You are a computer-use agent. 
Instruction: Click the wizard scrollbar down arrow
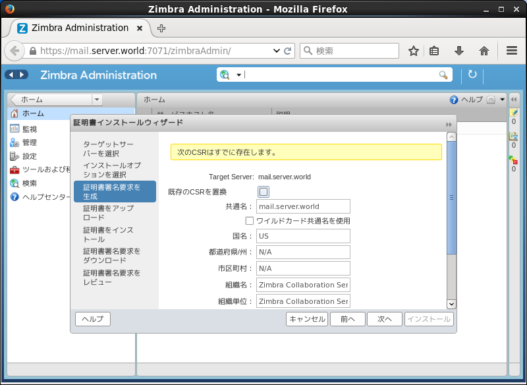tap(451, 304)
